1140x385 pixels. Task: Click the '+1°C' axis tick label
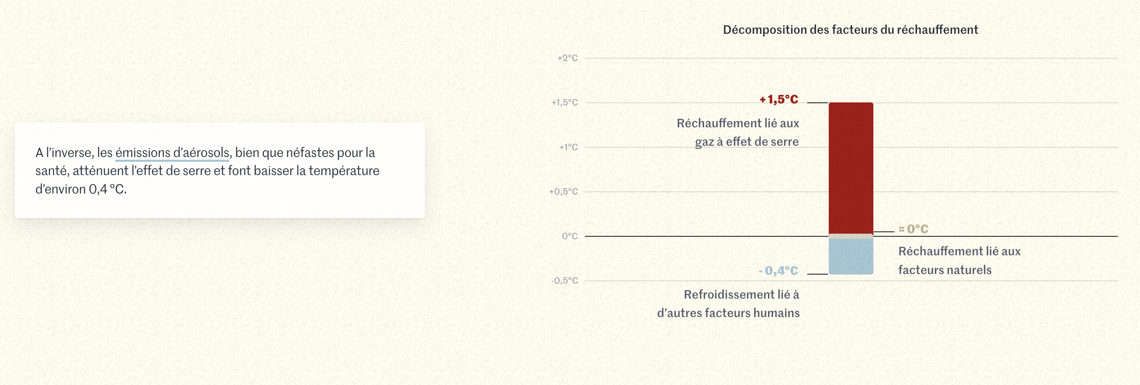tap(568, 147)
